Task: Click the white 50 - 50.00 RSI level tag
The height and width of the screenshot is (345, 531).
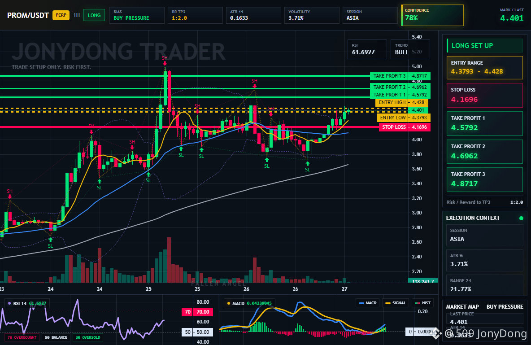Action: click(x=197, y=332)
